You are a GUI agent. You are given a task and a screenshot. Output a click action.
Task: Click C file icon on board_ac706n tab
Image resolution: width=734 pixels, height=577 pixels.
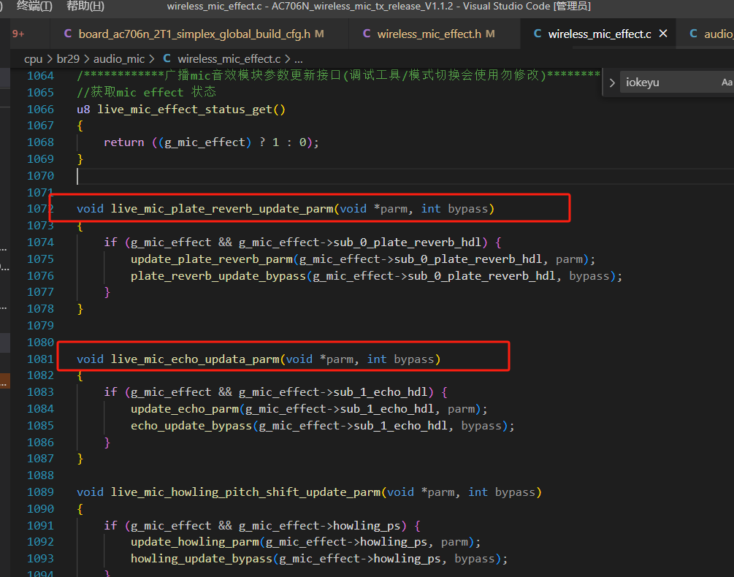[x=68, y=34]
